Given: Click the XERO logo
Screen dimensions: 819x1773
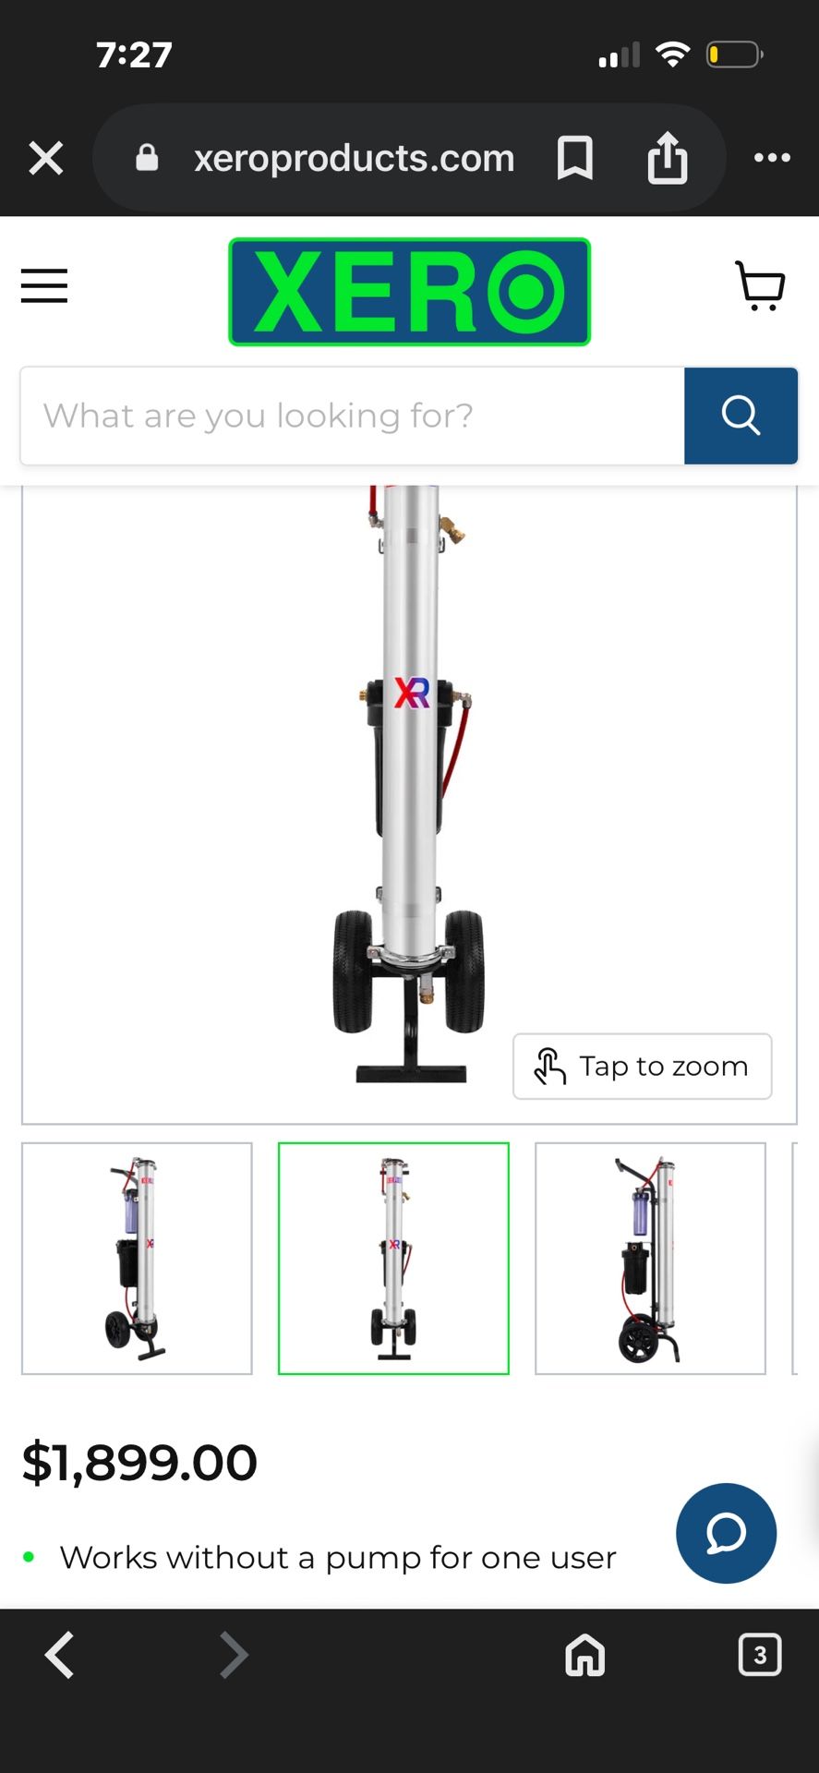Looking at the screenshot, I should point(409,292).
